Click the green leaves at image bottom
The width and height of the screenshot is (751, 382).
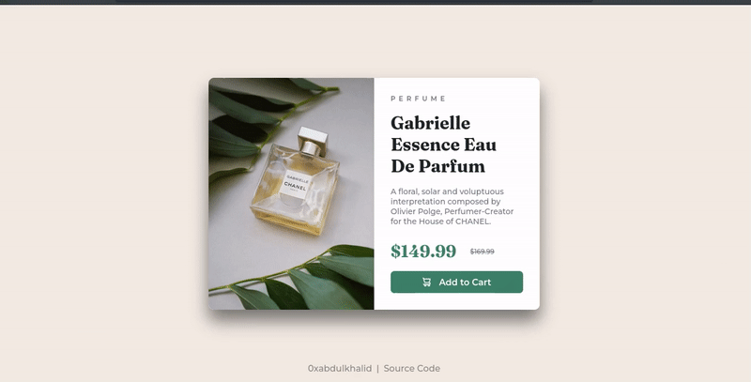tap(307, 280)
